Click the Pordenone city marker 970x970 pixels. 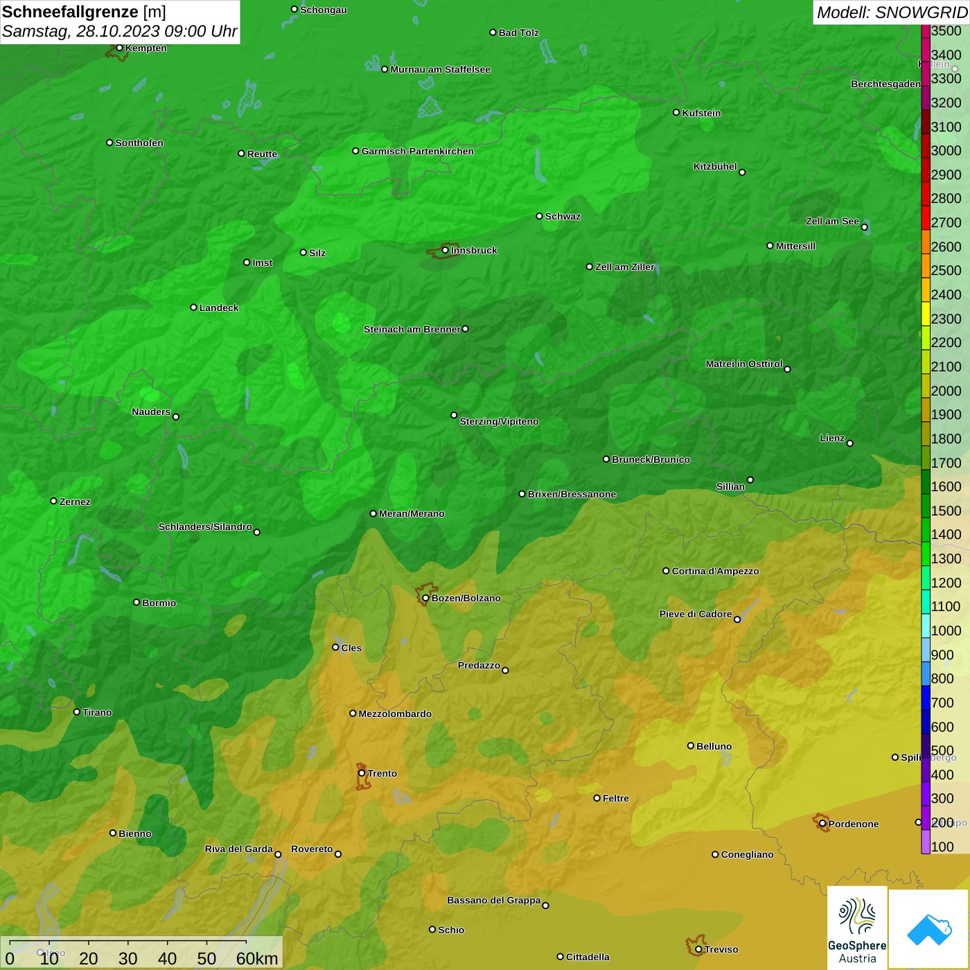click(x=822, y=824)
